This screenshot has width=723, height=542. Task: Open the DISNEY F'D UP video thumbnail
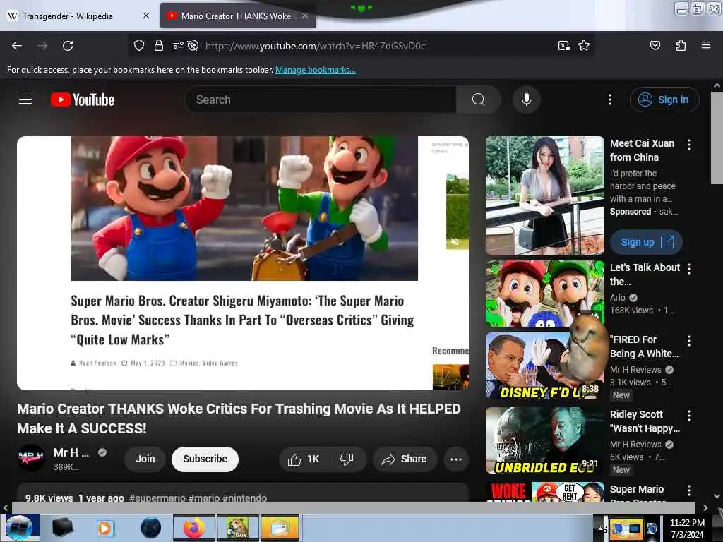[x=545, y=366]
